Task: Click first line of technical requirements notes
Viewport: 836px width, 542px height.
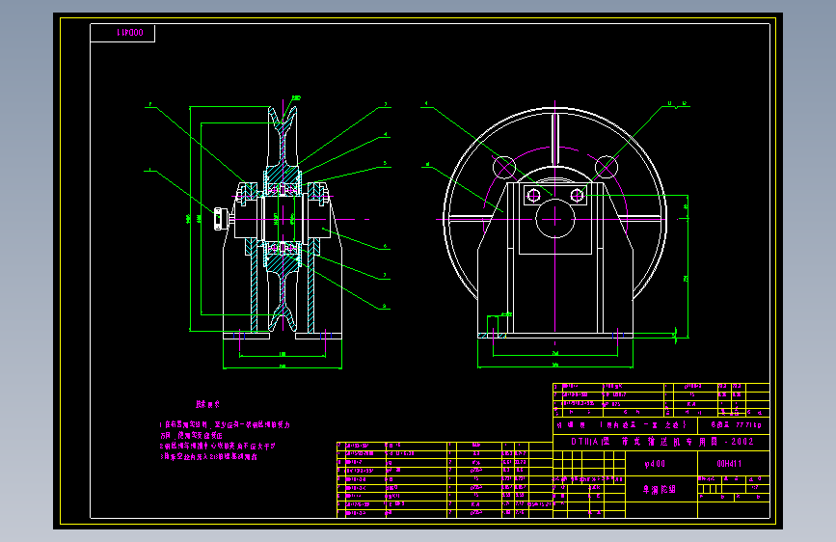Action: click(x=225, y=425)
